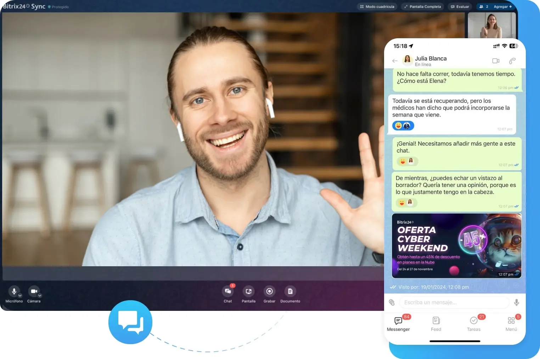Record voice message with mic icon

[x=516, y=302]
